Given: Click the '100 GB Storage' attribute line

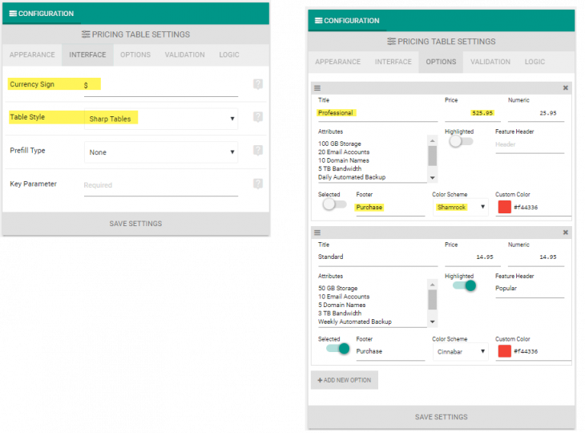Looking at the screenshot, I should pyautogui.click(x=340, y=144).
